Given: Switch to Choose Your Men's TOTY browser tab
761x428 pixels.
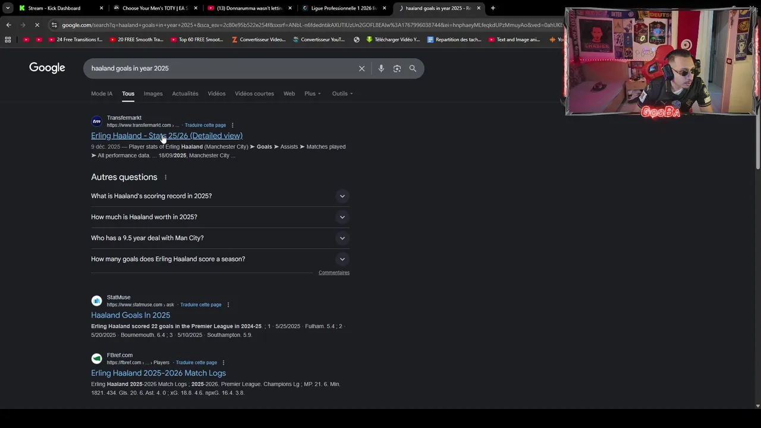Looking at the screenshot, I should 155,8.
